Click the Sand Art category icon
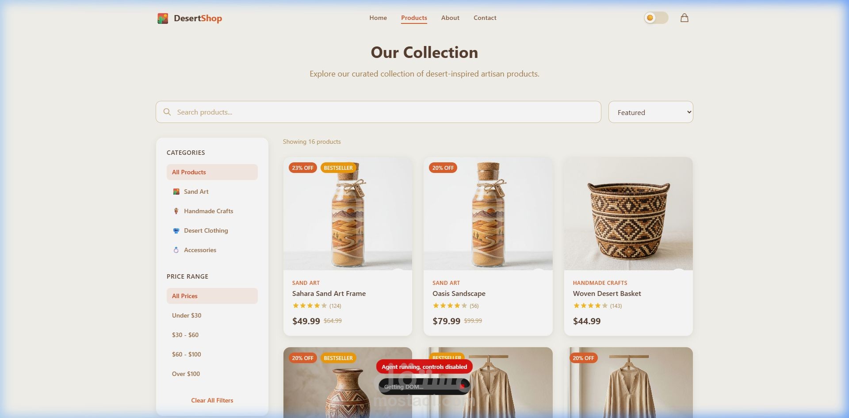Viewport: 849px width, 418px height. pyautogui.click(x=176, y=192)
